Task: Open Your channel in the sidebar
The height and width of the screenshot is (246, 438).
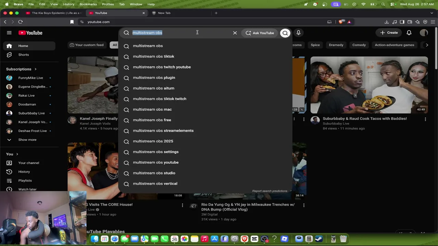Action: (29, 163)
